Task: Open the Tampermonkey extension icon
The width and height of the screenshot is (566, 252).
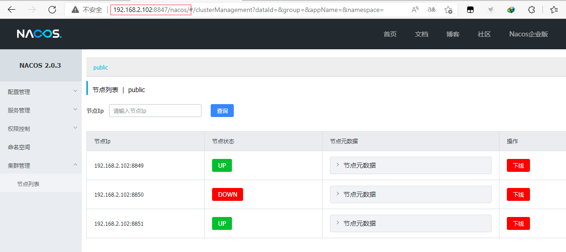Action: [x=470, y=10]
